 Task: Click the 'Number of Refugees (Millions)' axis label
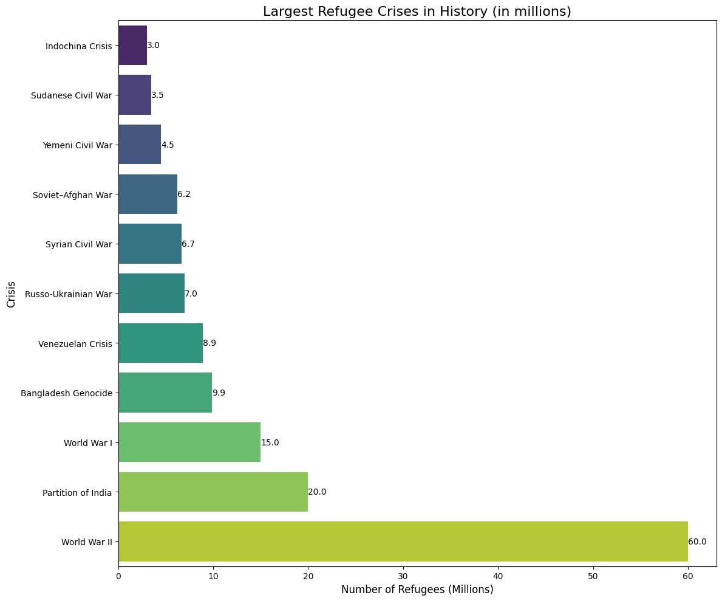(x=417, y=589)
